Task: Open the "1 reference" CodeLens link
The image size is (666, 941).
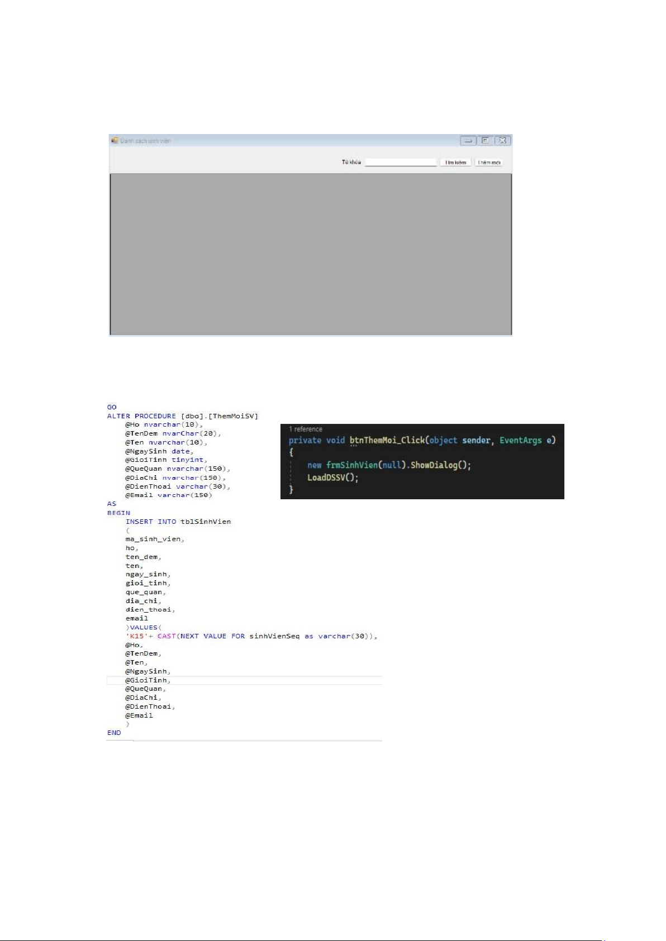Action: [x=306, y=429]
